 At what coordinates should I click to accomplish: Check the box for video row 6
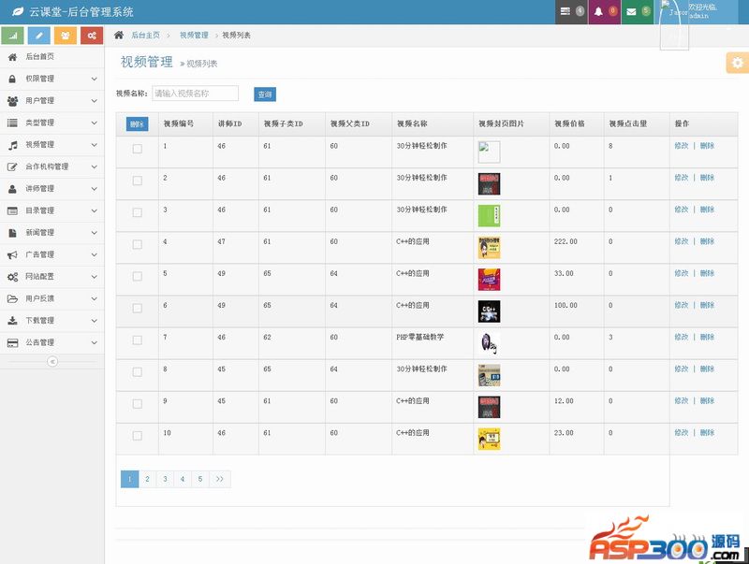[137, 309]
